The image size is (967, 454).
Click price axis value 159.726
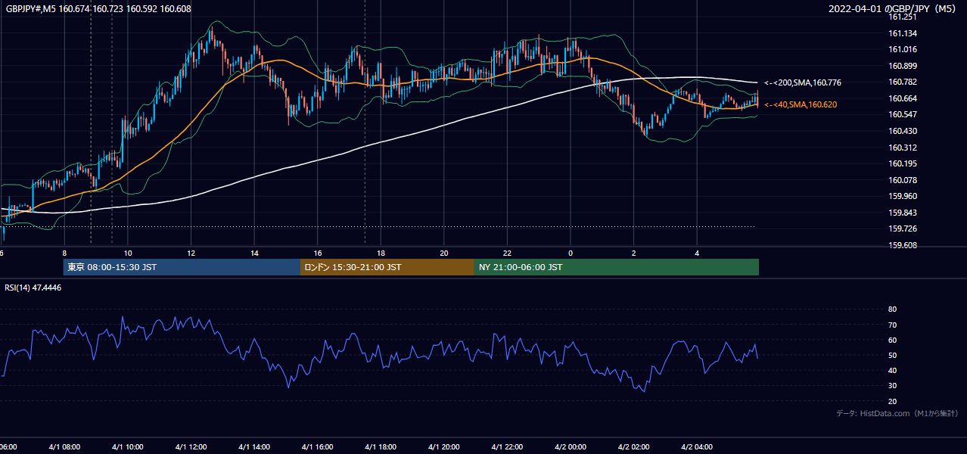click(x=902, y=229)
